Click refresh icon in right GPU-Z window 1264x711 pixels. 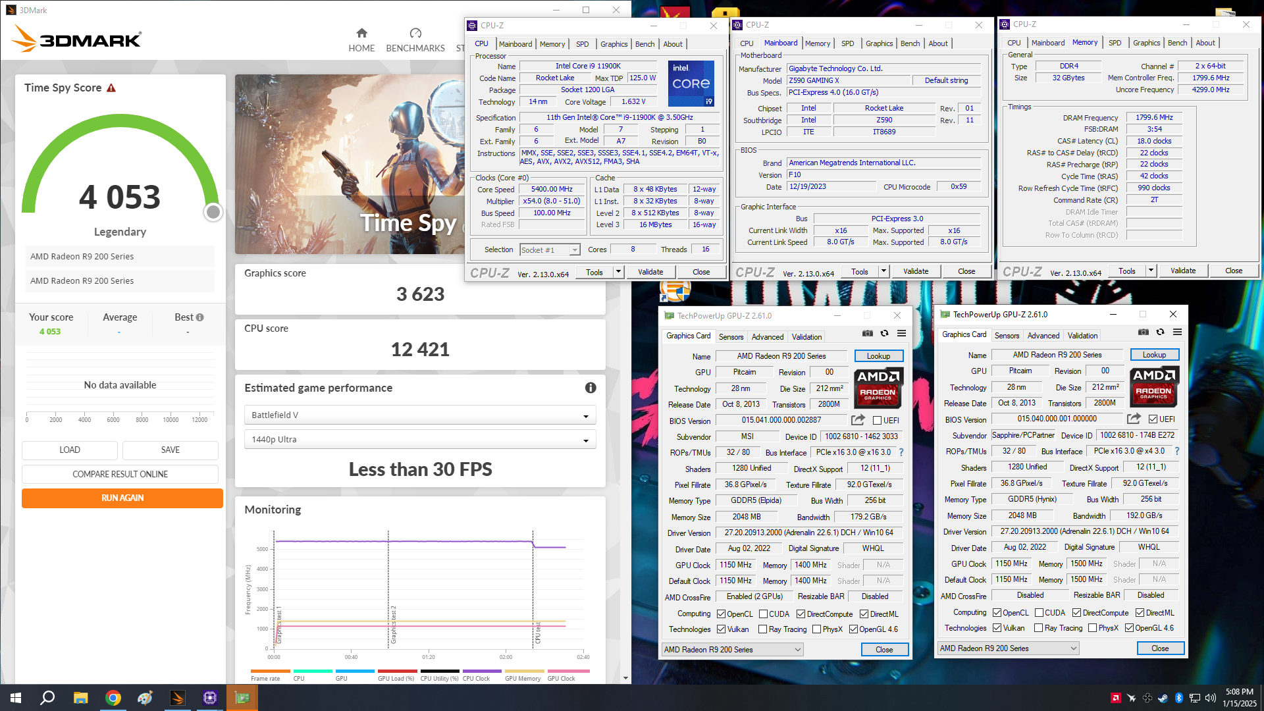(1161, 332)
